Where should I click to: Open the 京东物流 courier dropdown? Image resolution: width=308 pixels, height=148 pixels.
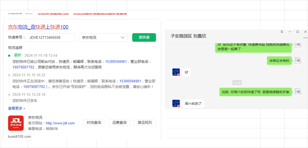103,37
